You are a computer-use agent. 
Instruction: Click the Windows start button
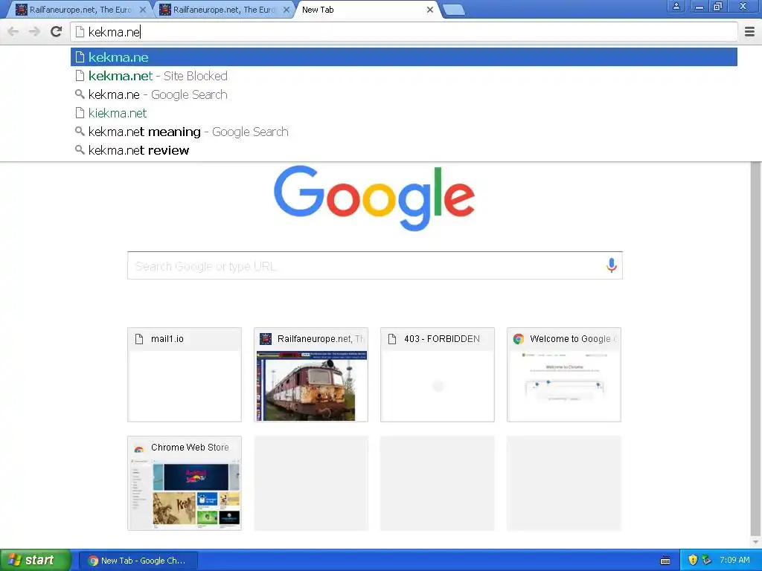(x=36, y=560)
